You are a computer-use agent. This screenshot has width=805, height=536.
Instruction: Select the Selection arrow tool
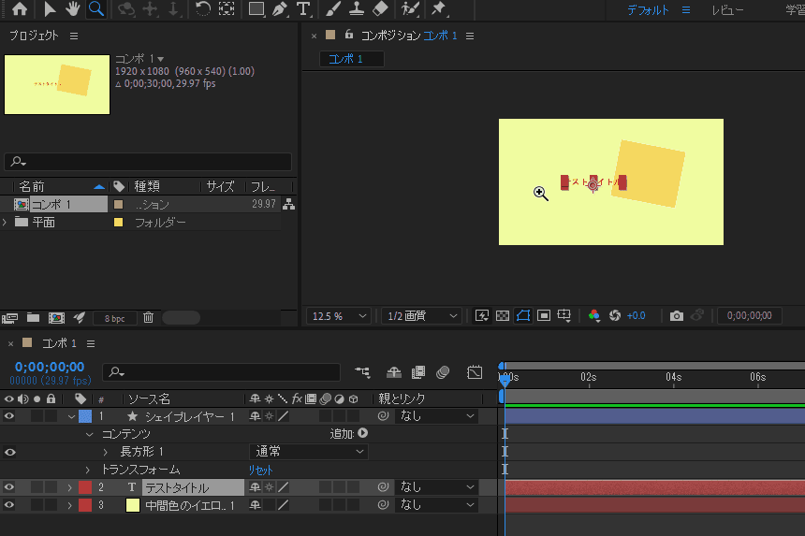pyautogui.click(x=50, y=8)
